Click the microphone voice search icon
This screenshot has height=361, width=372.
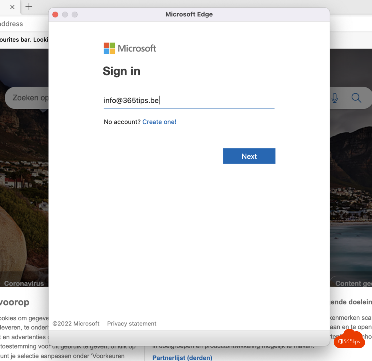[x=335, y=98]
